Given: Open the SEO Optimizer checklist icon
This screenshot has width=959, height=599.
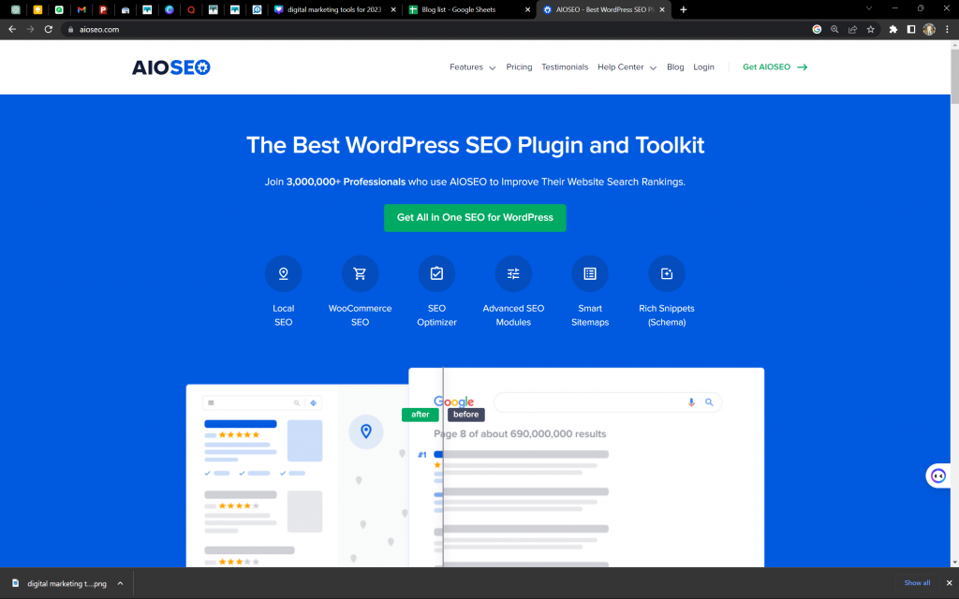Looking at the screenshot, I should pyautogui.click(x=436, y=274).
